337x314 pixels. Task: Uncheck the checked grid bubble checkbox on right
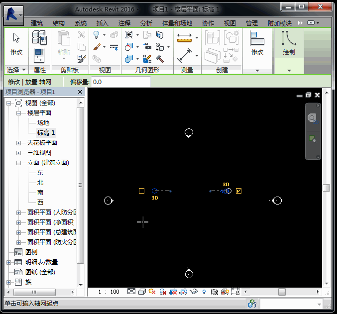[239, 191]
